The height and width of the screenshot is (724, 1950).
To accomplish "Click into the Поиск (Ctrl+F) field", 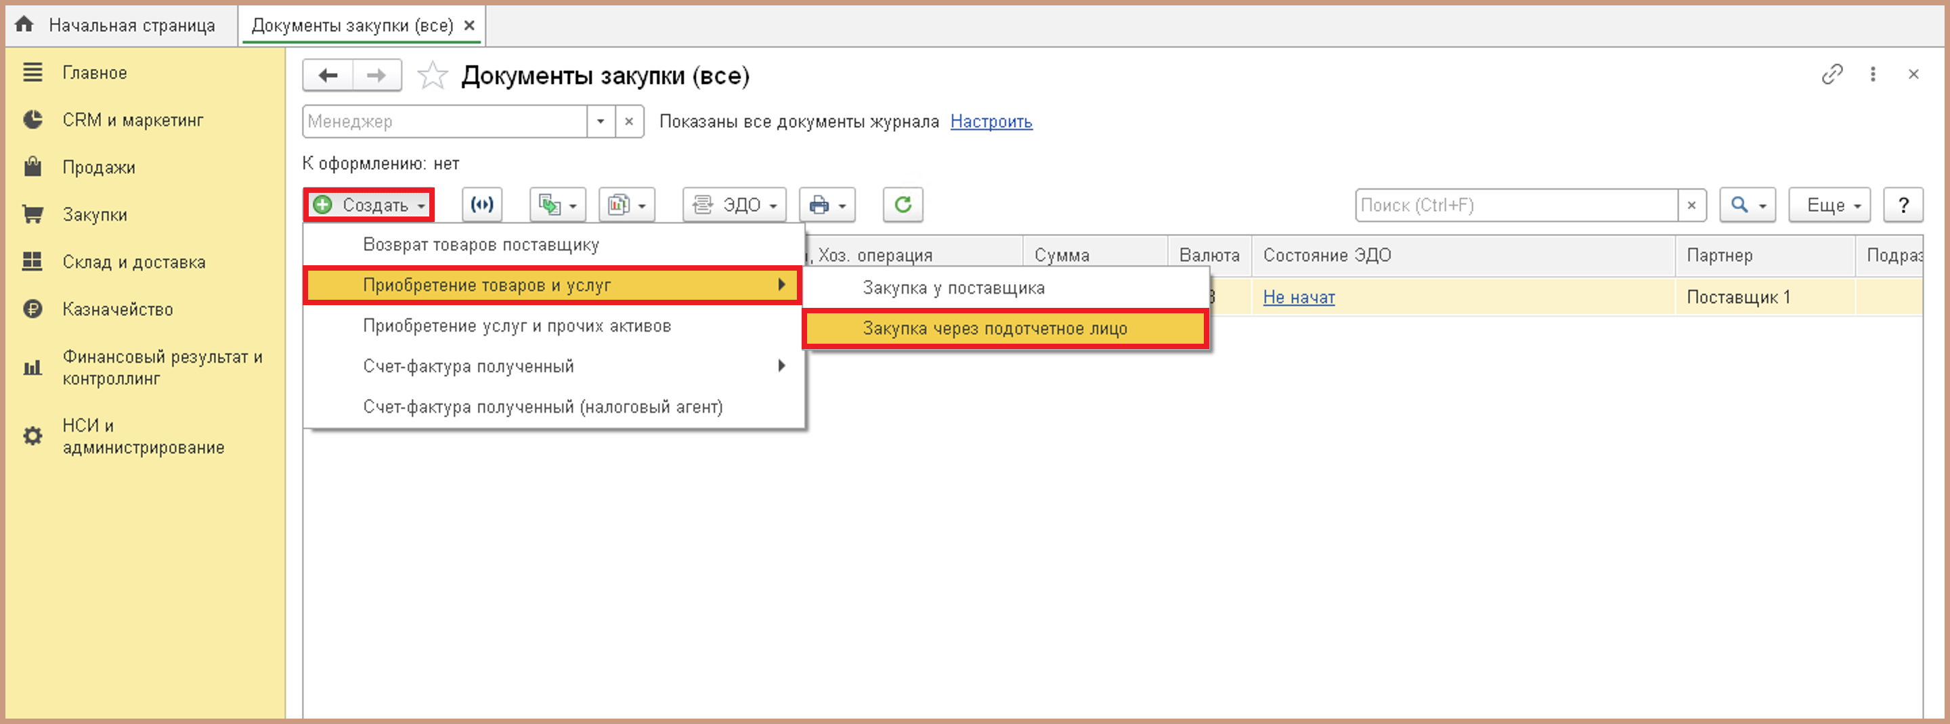I will point(1517,205).
